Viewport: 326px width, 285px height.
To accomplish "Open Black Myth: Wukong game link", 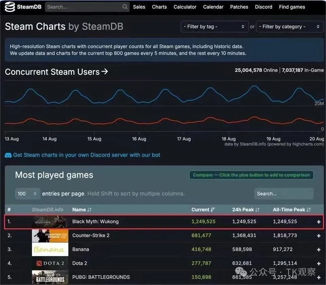I will click(95, 222).
